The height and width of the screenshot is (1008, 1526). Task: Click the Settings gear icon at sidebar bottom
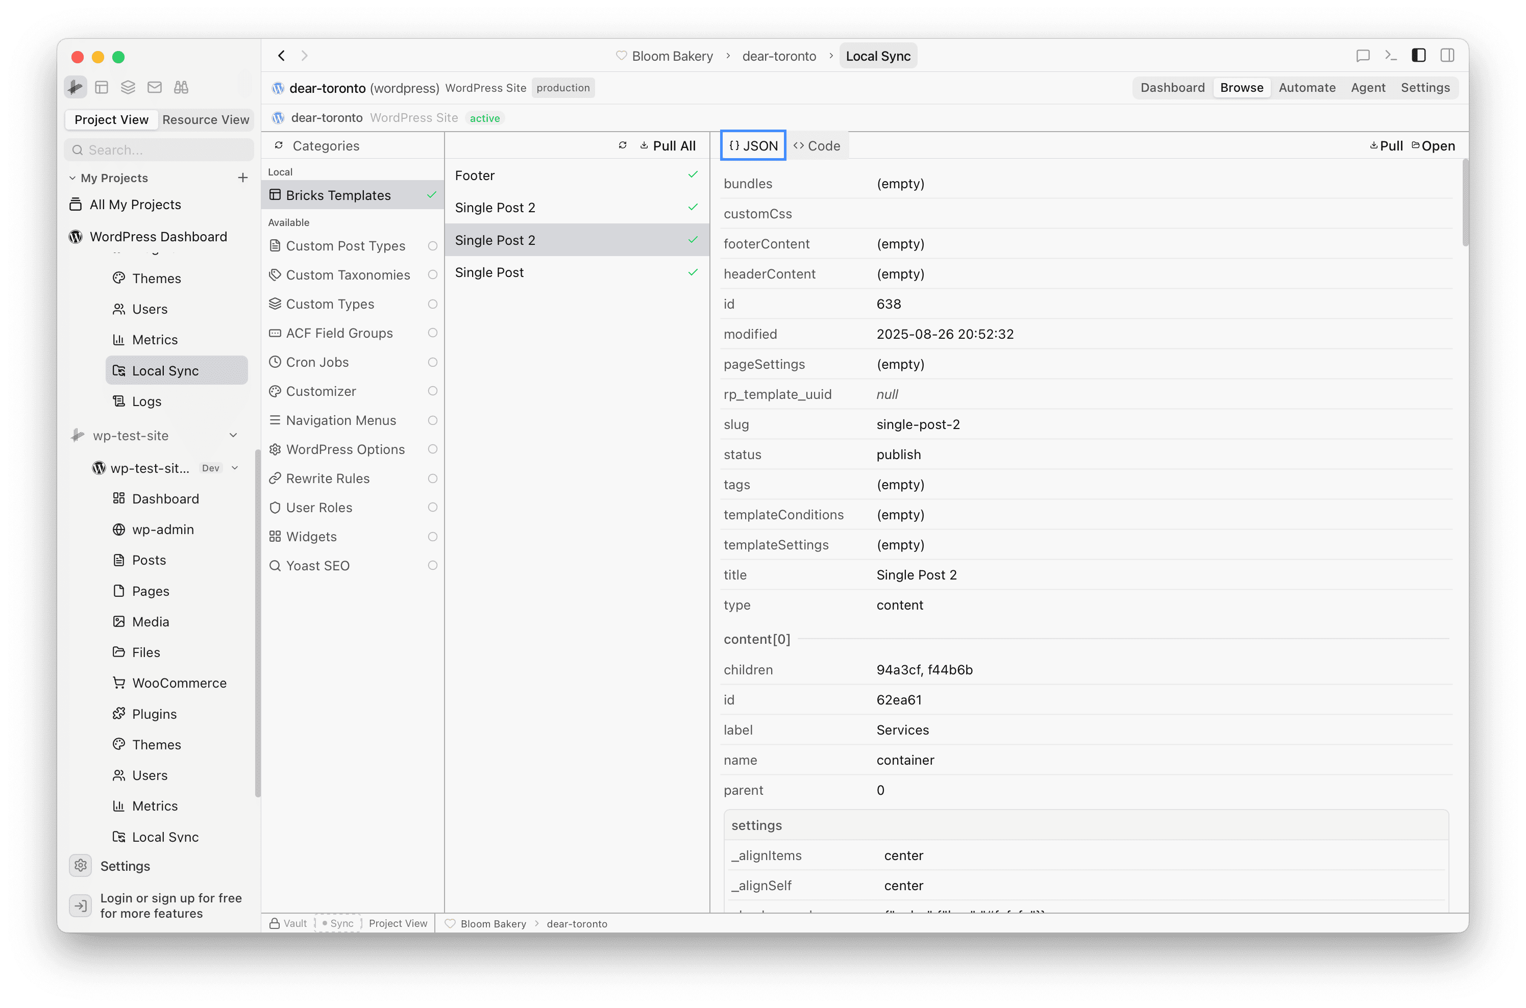click(x=81, y=865)
